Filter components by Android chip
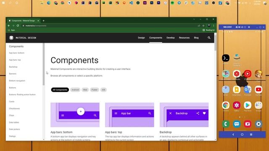269x151 pixels. [75, 90]
